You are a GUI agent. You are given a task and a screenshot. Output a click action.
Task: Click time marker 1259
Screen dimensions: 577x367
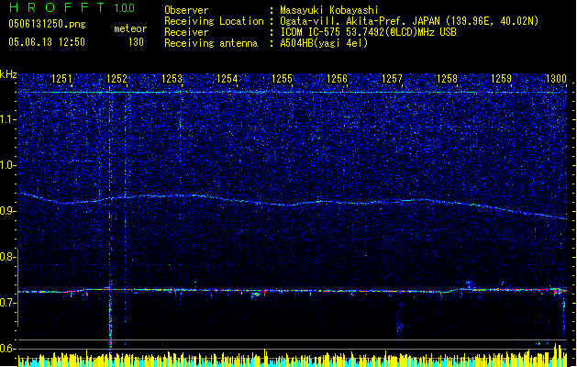point(502,78)
